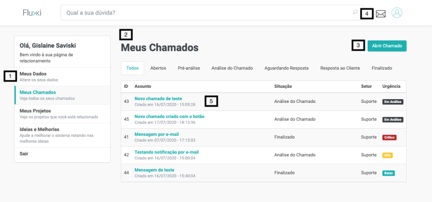The width and height of the screenshot is (432, 202).
Task: Click the search magnifier icon
Action: [355, 12]
